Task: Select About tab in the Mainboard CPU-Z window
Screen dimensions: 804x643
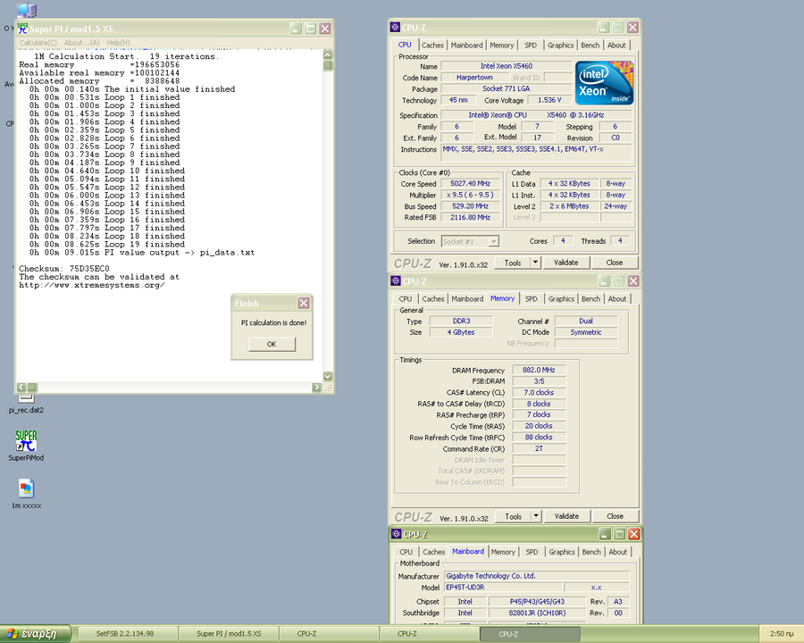Action: click(x=617, y=552)
